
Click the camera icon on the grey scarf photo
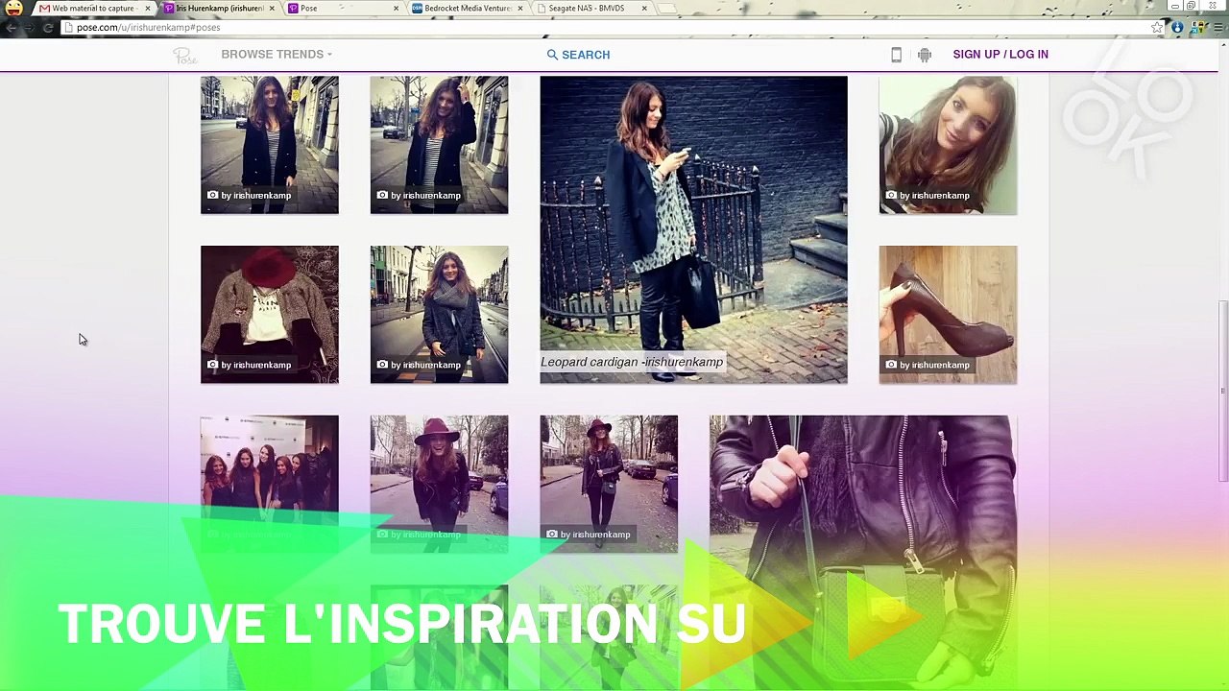382,365
